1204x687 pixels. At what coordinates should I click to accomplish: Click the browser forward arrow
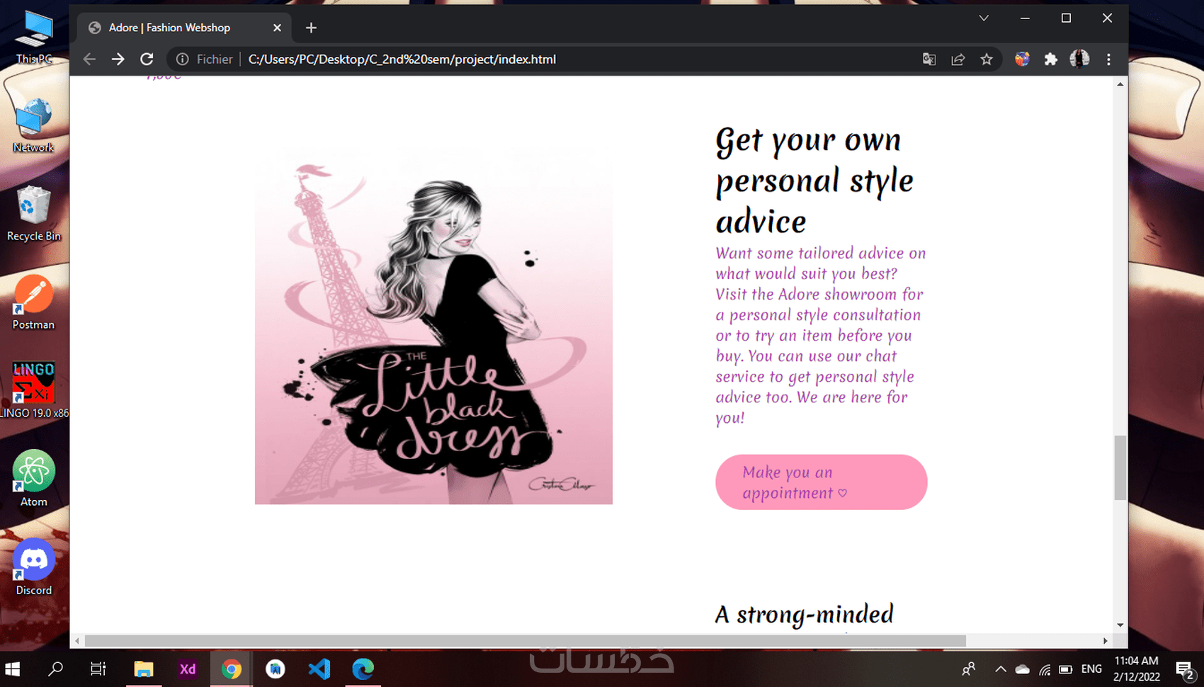point(118,59)
